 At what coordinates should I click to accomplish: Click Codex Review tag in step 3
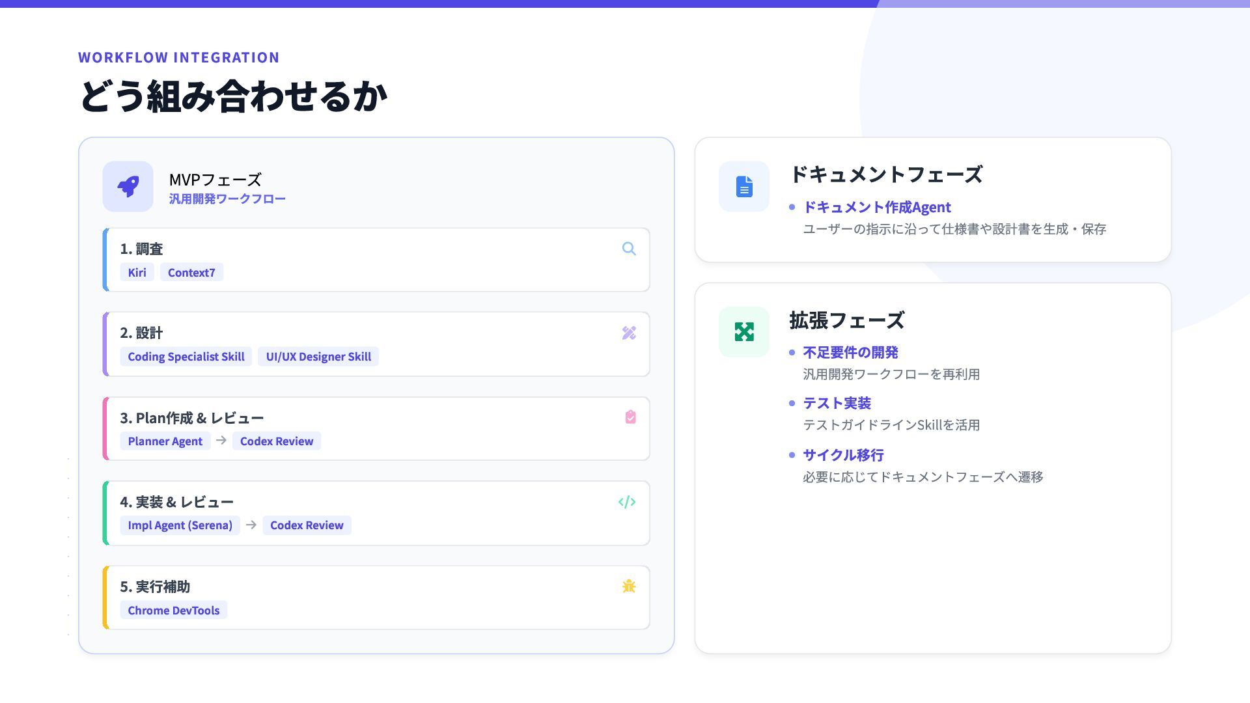tap(276, 441)
